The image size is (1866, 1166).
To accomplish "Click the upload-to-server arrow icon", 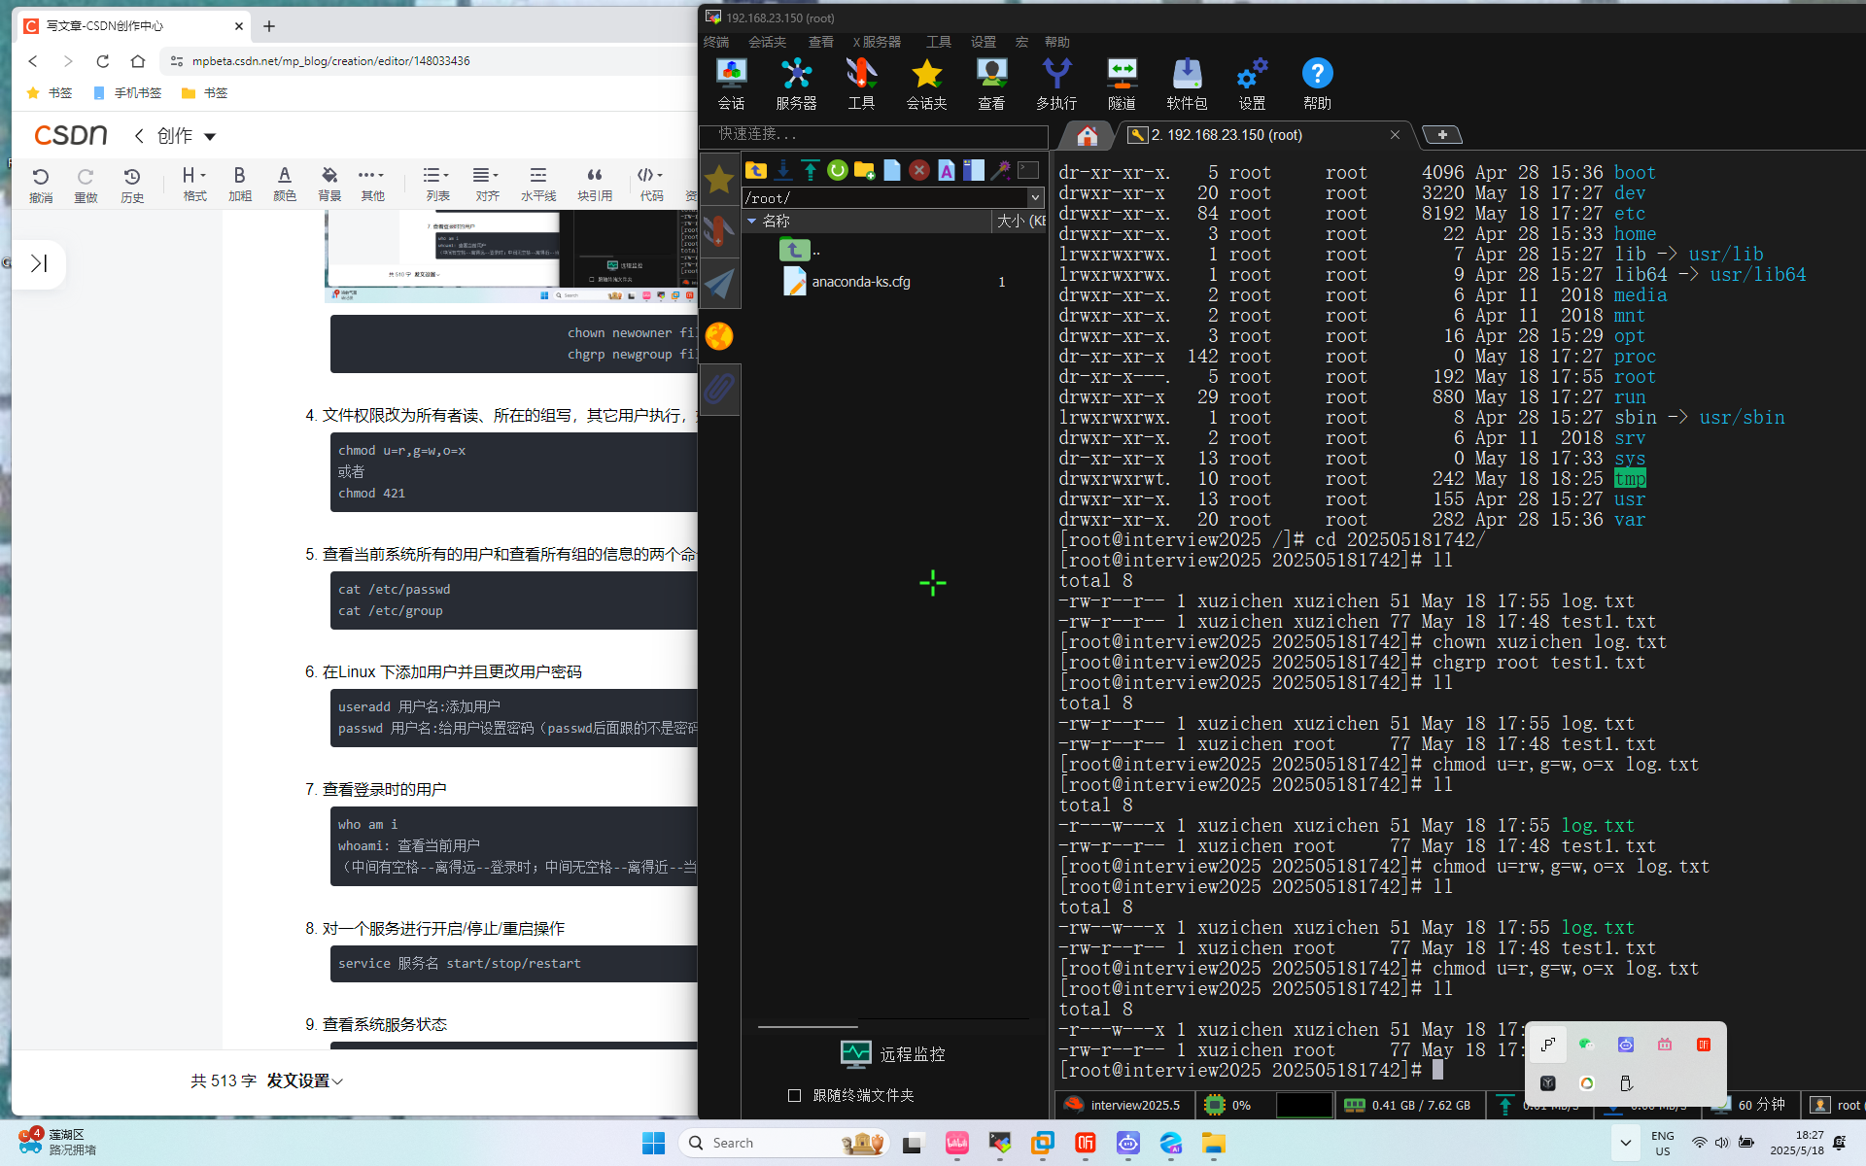I will 810,171.
